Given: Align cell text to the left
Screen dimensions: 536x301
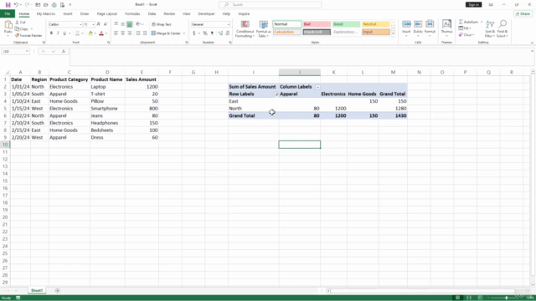Looking at the screenshot, I should coord(116,33).
